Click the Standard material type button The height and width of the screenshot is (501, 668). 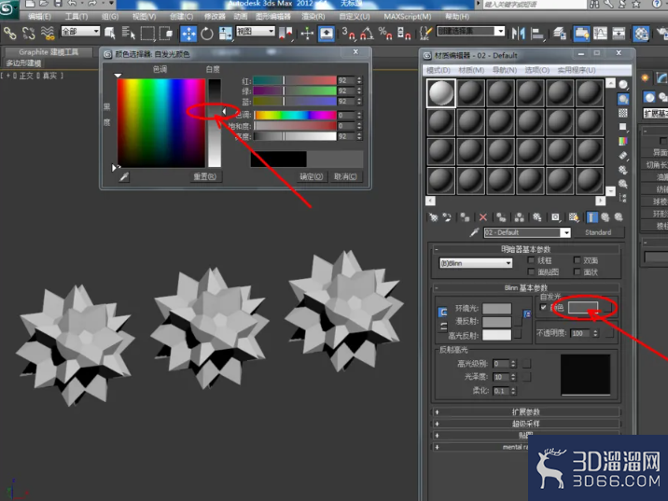[x=598, y=232]
